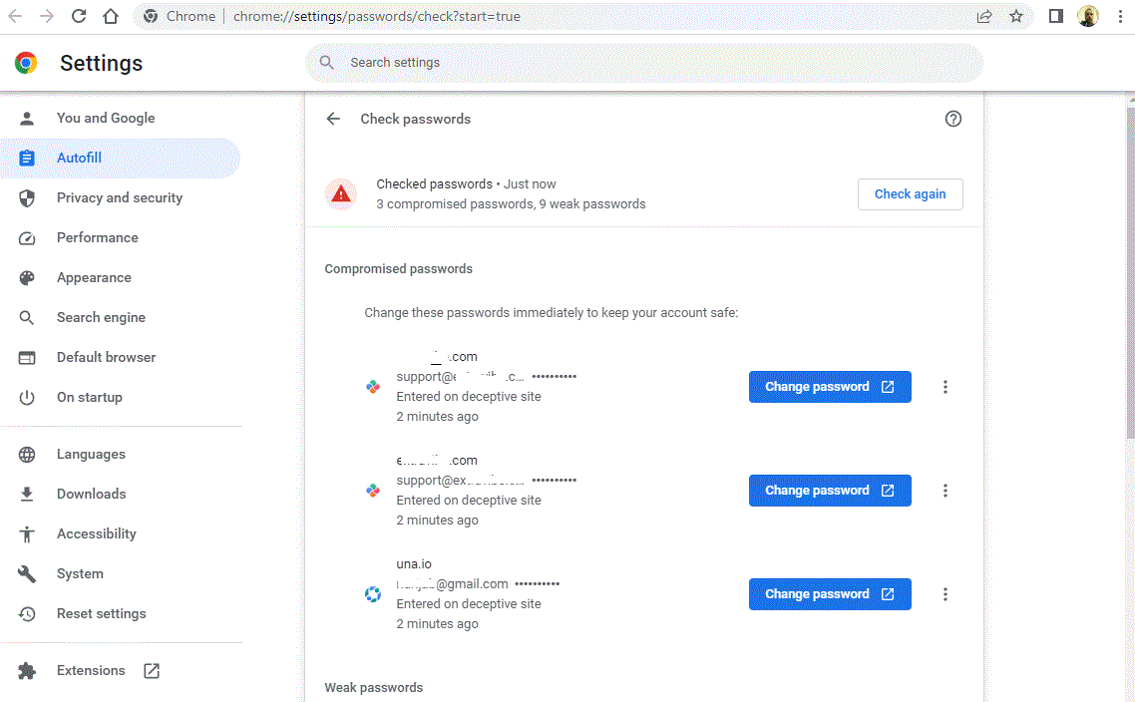Open the Chrome profile avatar
1135x702 pixels.
click(1088, 16)
